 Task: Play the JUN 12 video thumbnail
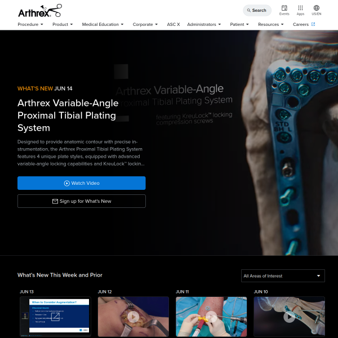pyautogui.click(x=133, y=317)
